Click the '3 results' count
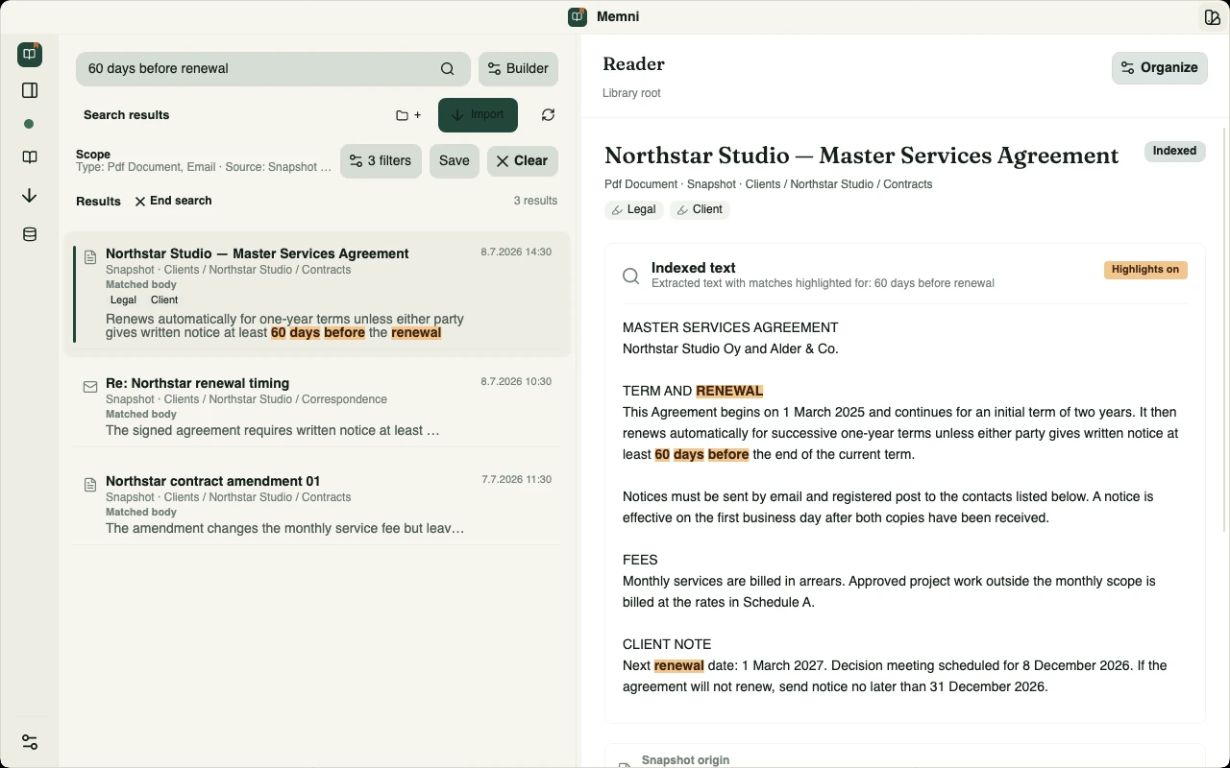Screen dimensions: 1230x768 pos(535,201)
